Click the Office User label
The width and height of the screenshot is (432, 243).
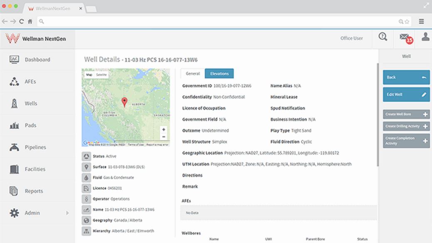[352, 38]
